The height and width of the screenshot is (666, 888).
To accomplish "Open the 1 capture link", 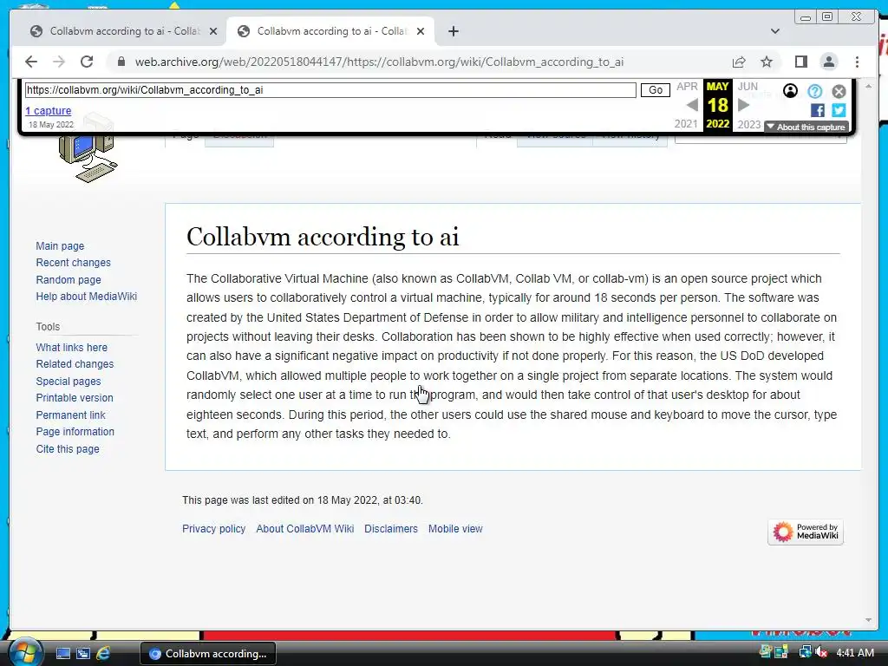I will click(49, 111).
